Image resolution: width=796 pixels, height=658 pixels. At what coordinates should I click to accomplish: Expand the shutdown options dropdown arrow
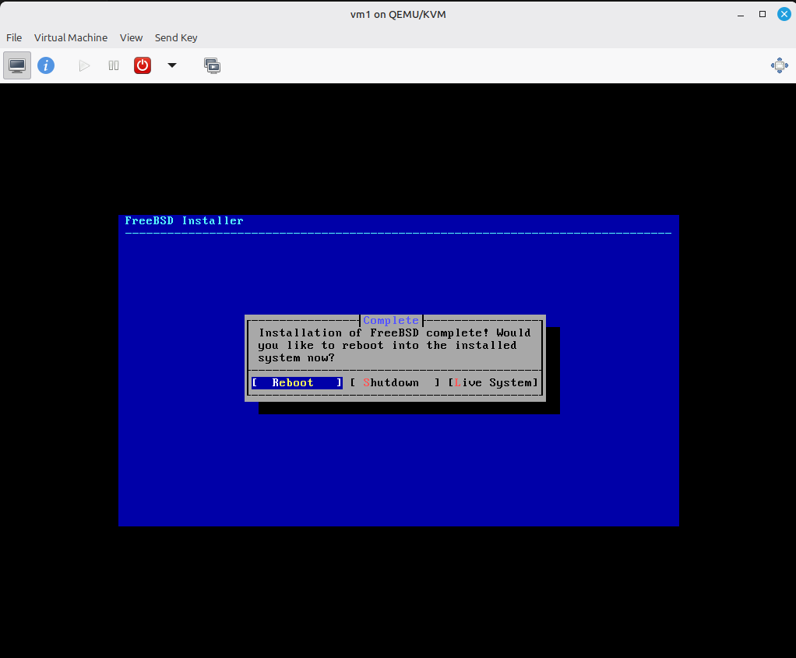pos(172,65)
